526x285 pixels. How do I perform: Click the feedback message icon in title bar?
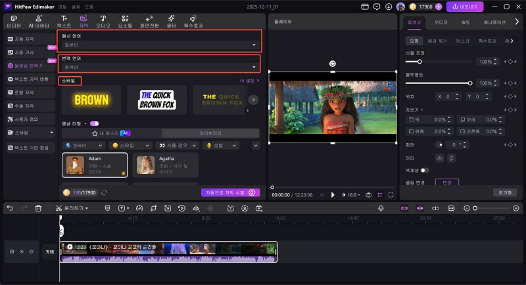pyautogui.click(x=377, y=7)
